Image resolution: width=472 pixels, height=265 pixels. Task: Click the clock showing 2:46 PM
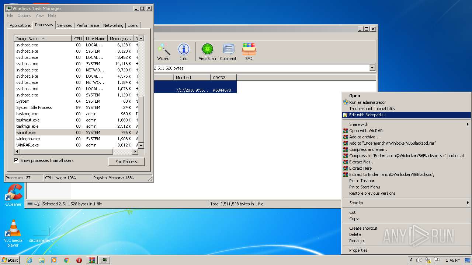pos(453,260)
